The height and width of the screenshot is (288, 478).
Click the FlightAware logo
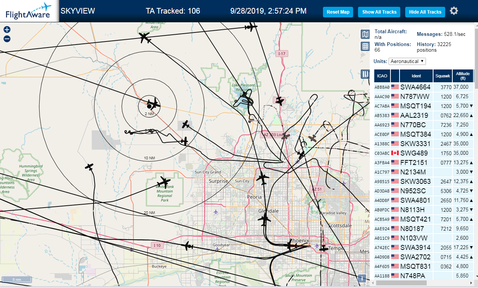pos(29,11)
